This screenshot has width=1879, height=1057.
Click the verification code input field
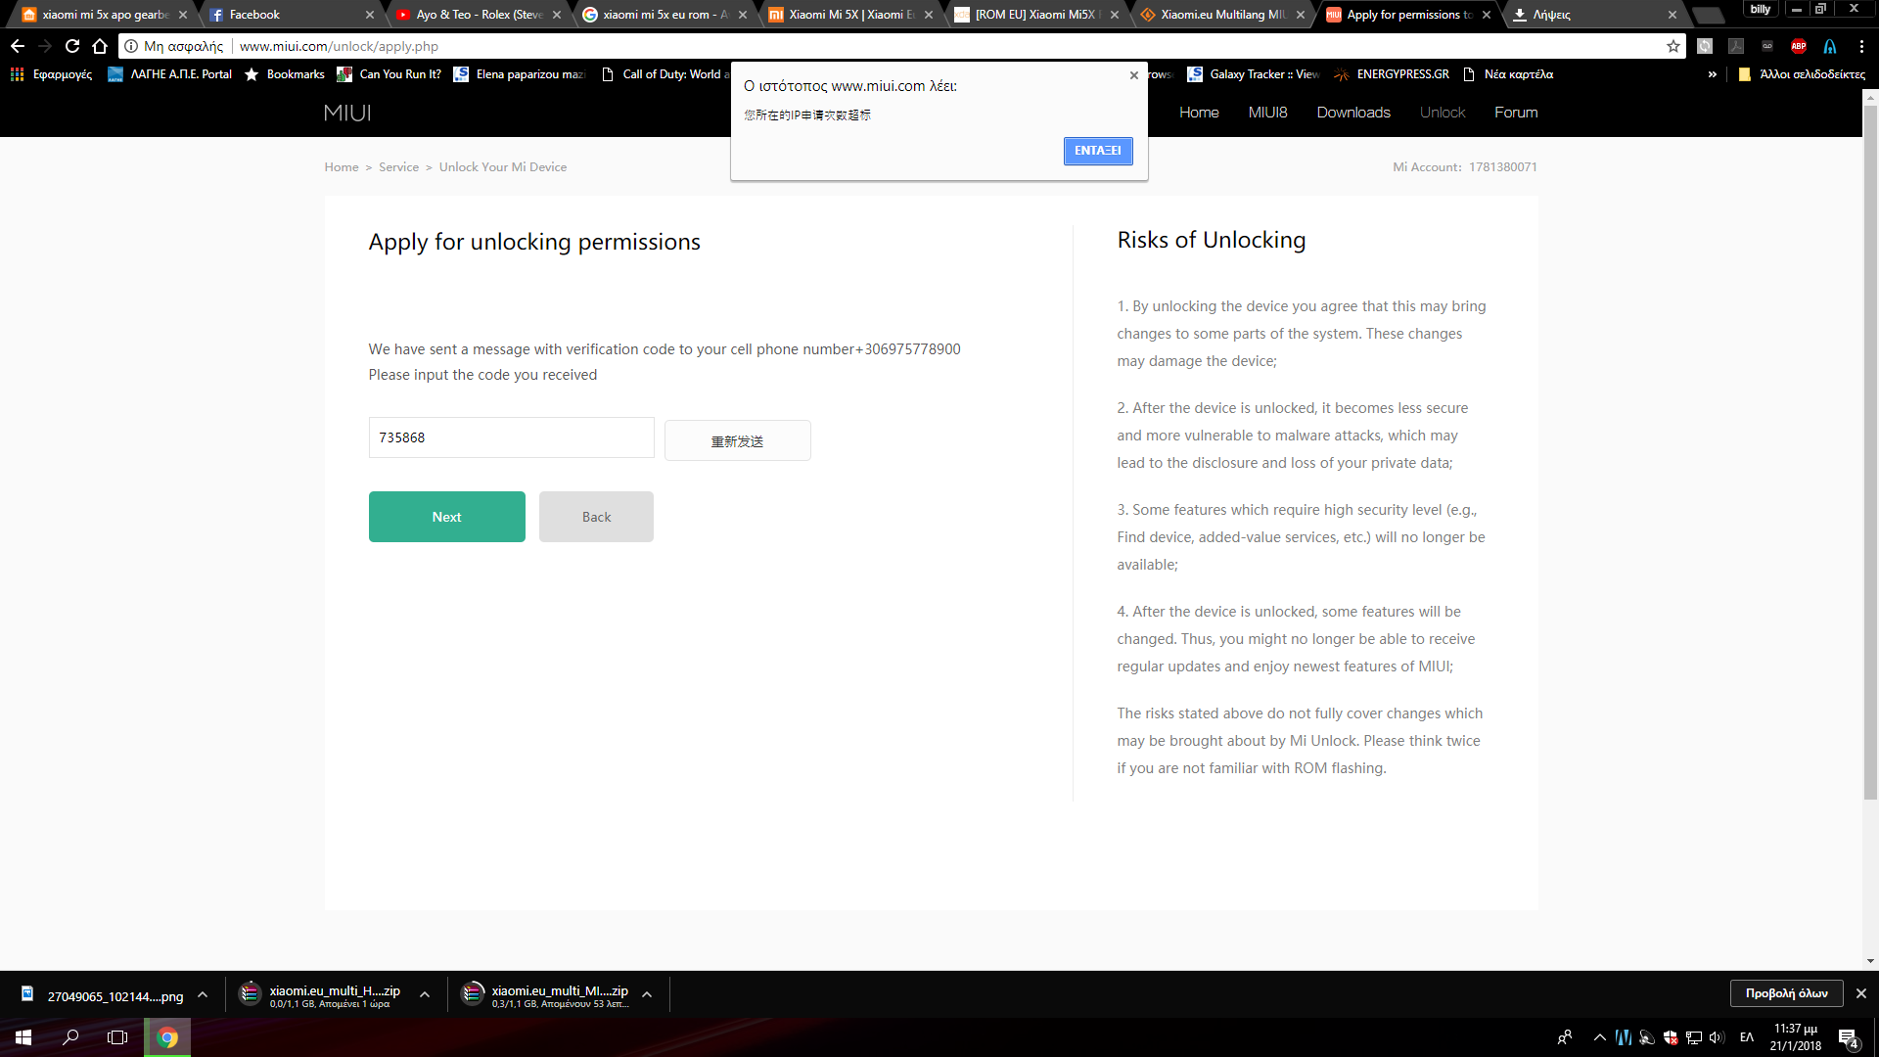pyautogui.click(x=511, y=437)
